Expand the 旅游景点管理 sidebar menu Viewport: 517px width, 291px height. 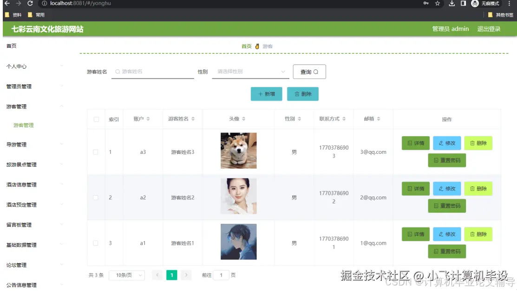[x=34, y=164]
